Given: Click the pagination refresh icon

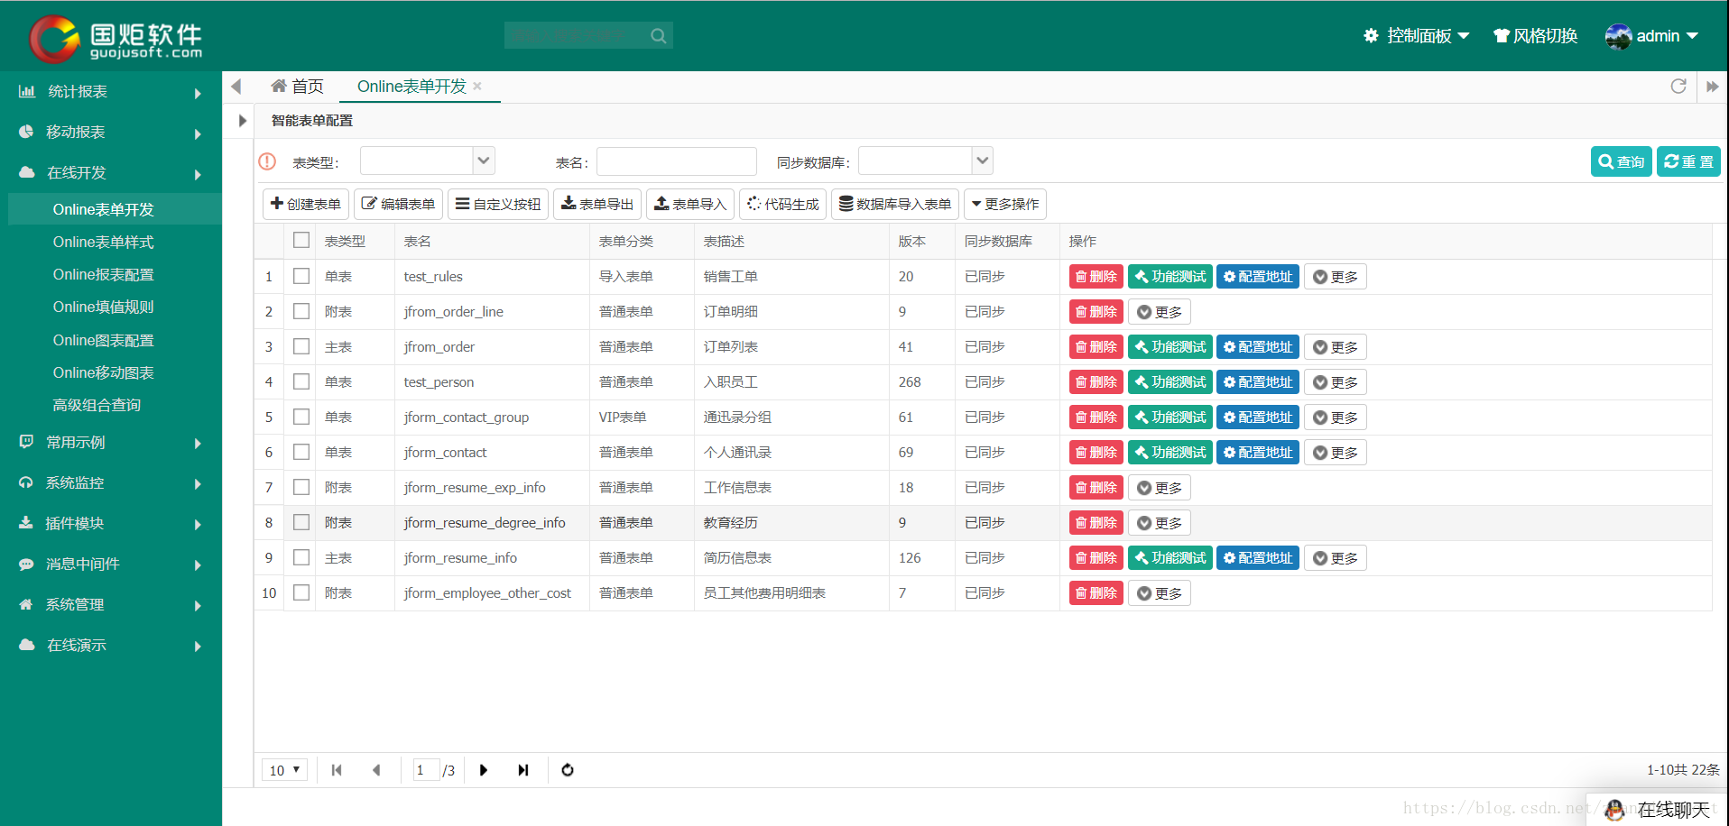Looking at the screenshot, I should pos(568,770).
